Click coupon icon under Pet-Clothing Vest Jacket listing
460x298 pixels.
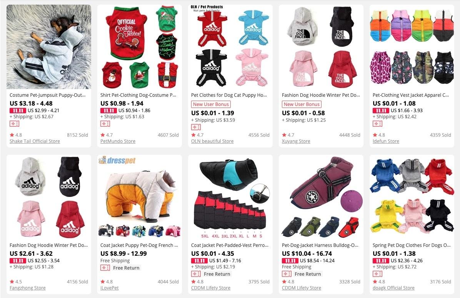click(x=378, y=124)
